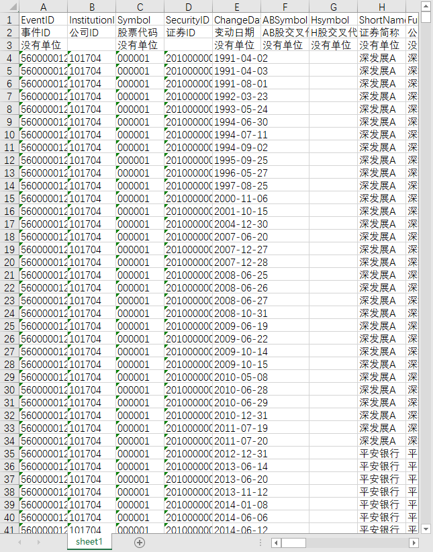This screenshot has height=552, width=433.
Task: Click the horizontal scrollbar thumb
Action: [293, 543]
